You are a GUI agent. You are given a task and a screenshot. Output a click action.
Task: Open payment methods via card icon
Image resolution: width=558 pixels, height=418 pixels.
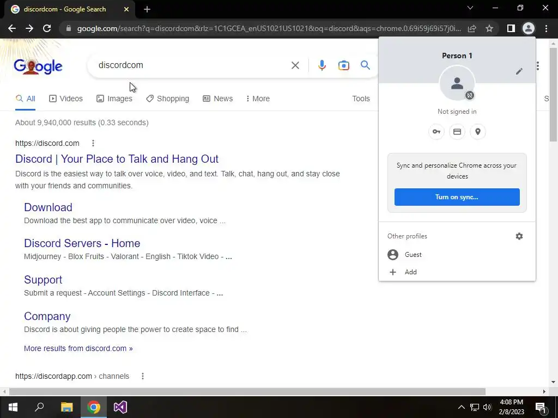coord(457,132)
